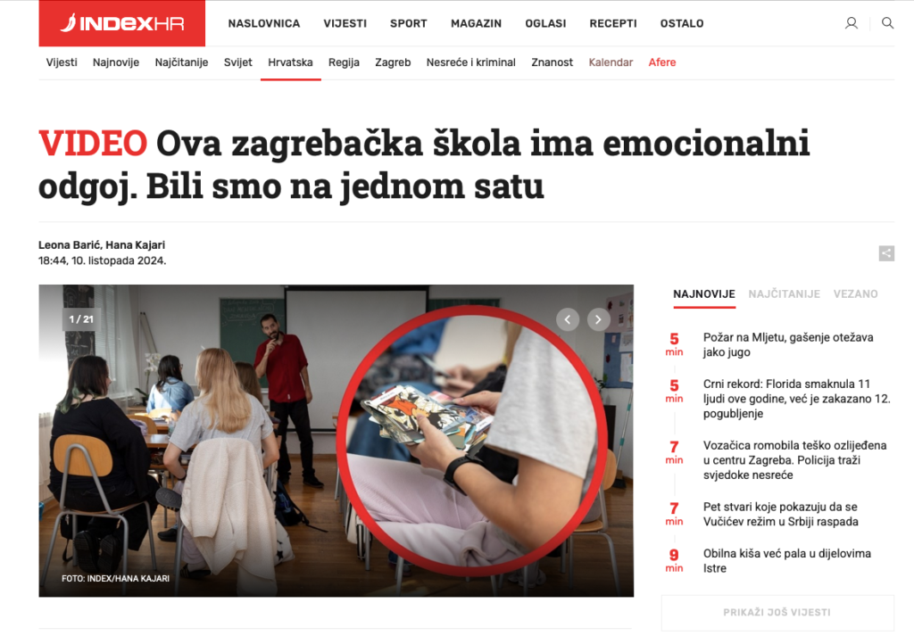Screen dimensions: 914x636
Task: Click the Index.hr logo
Action: coord(121,23)
